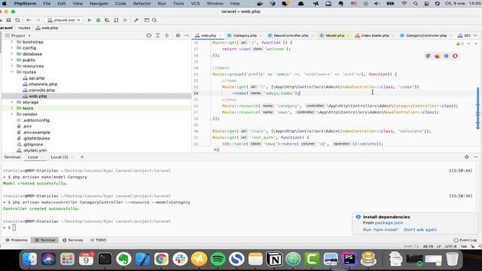Click Don't ask again link
482x271 pixels.
[420, 230]
